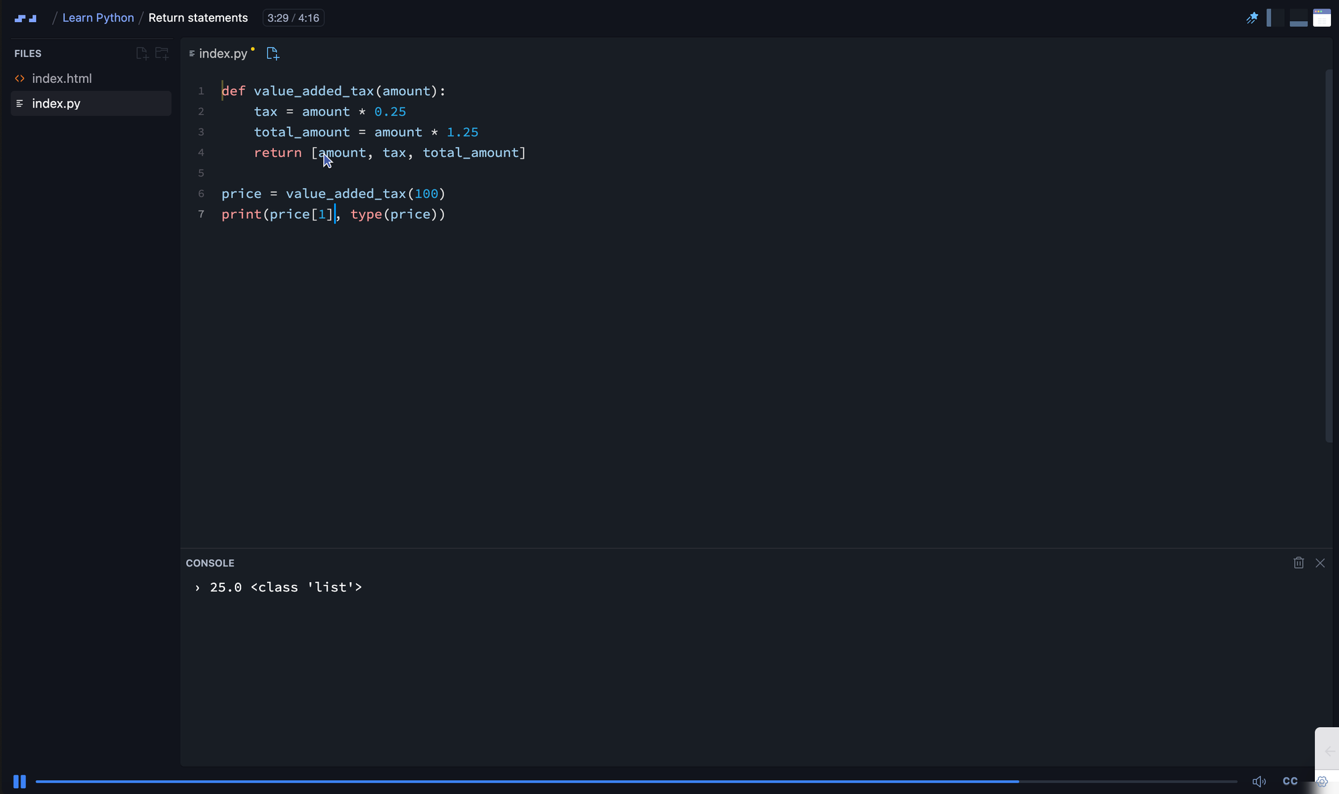The width and height of the screenshot is (1339, 794).
Task: Click line number 1 in the gutter
Action: [201, 91]
